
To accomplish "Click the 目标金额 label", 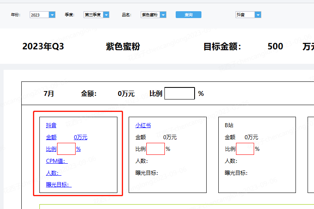I will click(x=222, y=47).
